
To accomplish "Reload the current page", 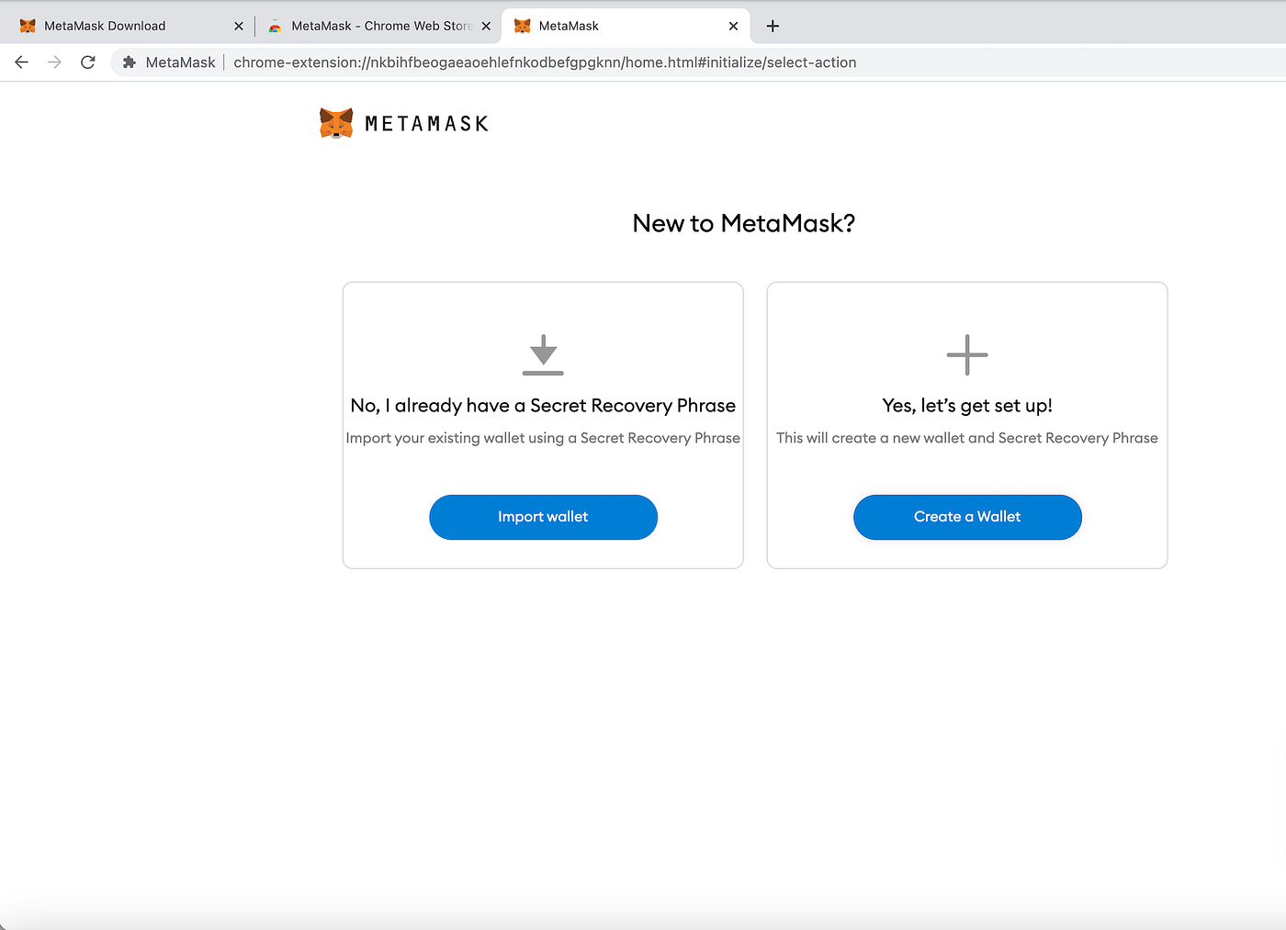I will tap(88, 62).
